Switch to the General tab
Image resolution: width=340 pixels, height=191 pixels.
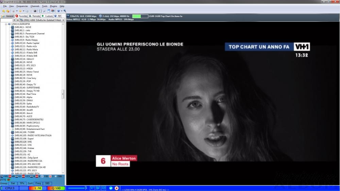coord(7,16)
